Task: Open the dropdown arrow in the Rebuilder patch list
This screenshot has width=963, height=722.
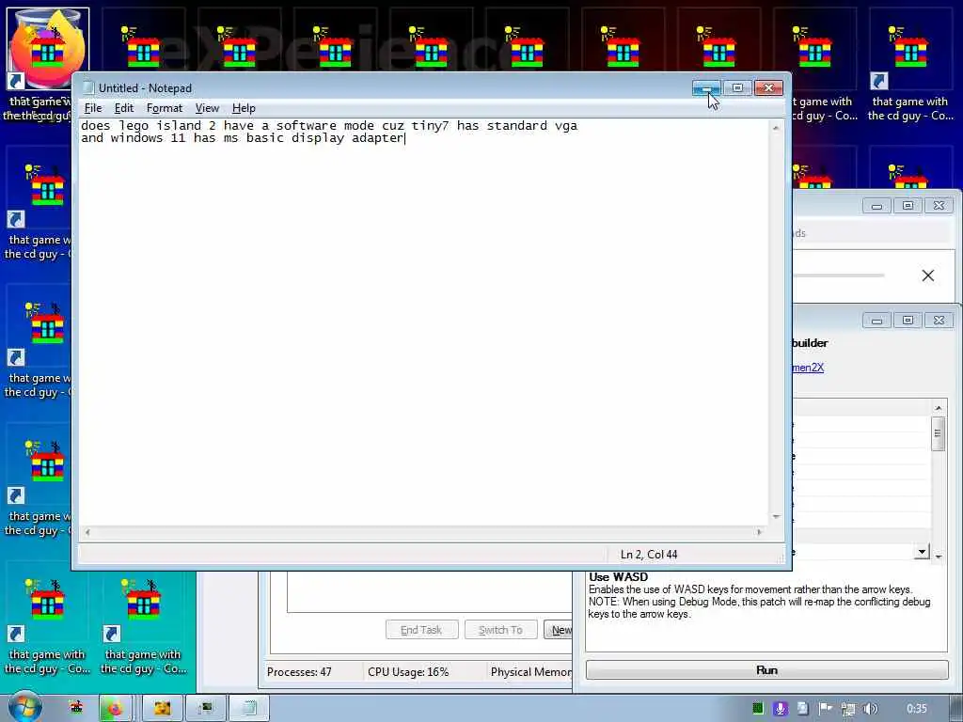Action: pos(922,552)
